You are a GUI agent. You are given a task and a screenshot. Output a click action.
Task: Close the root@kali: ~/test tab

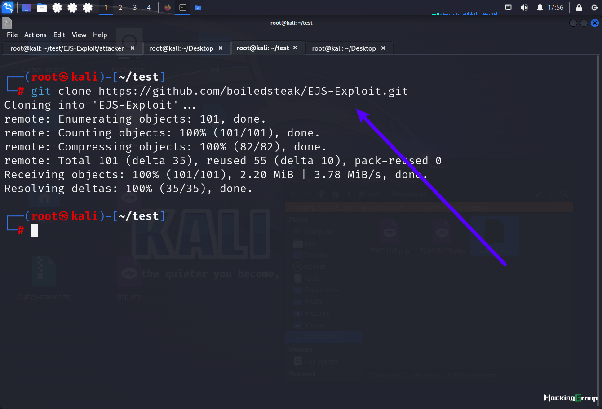(x=295, y=48)
